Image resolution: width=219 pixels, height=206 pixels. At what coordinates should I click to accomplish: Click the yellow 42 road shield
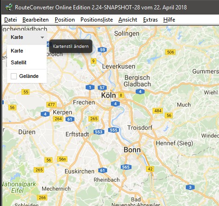tap(150, 169)
